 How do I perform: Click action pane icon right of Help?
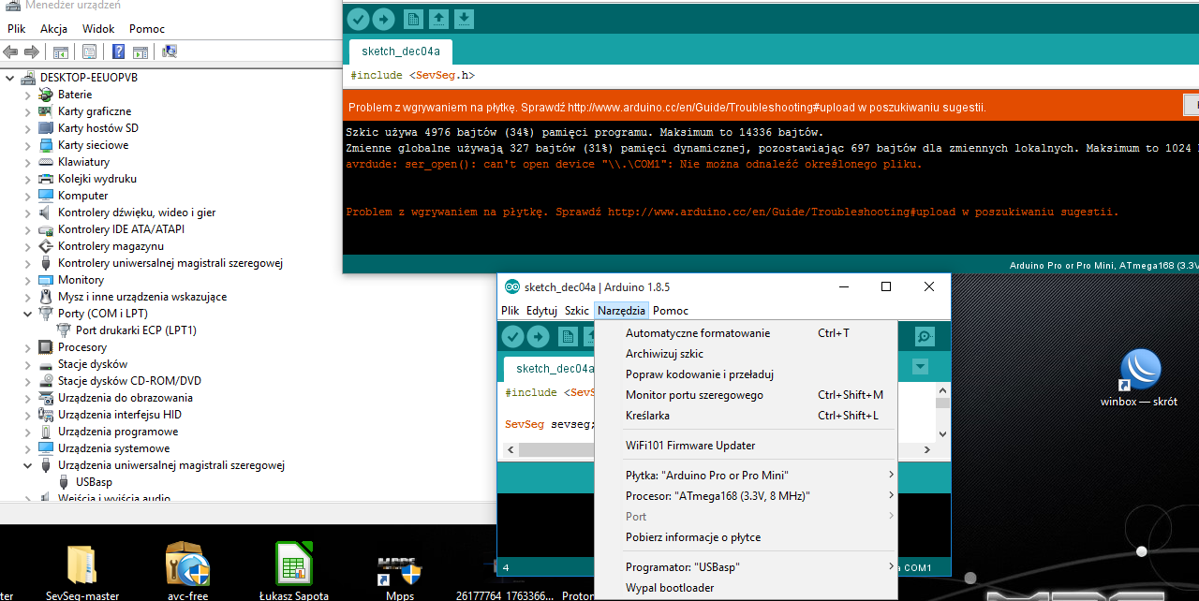point(140,51)
